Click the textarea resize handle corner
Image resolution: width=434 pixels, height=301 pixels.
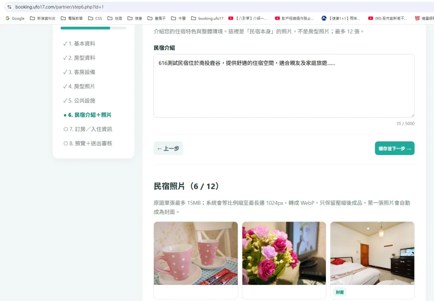click(x=412, y=115)
